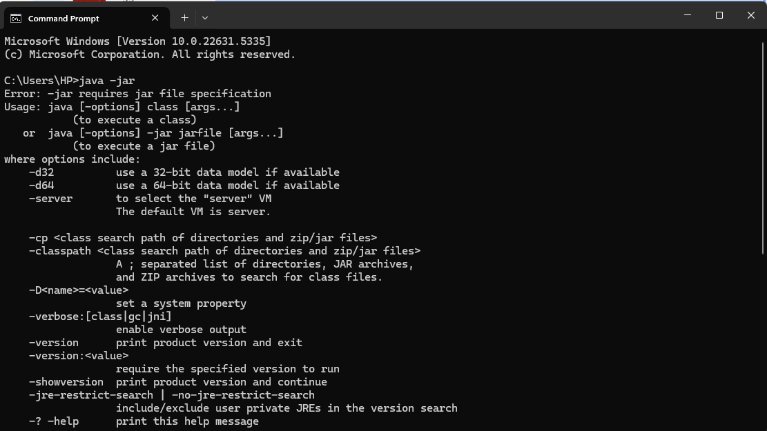767x431 pixels.
Task: Close the Command Prompt tab
Action: [155, 18]
